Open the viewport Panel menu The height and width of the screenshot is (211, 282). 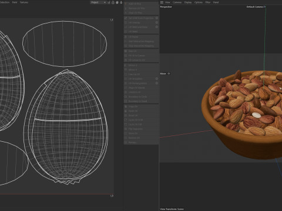(216, 2)
